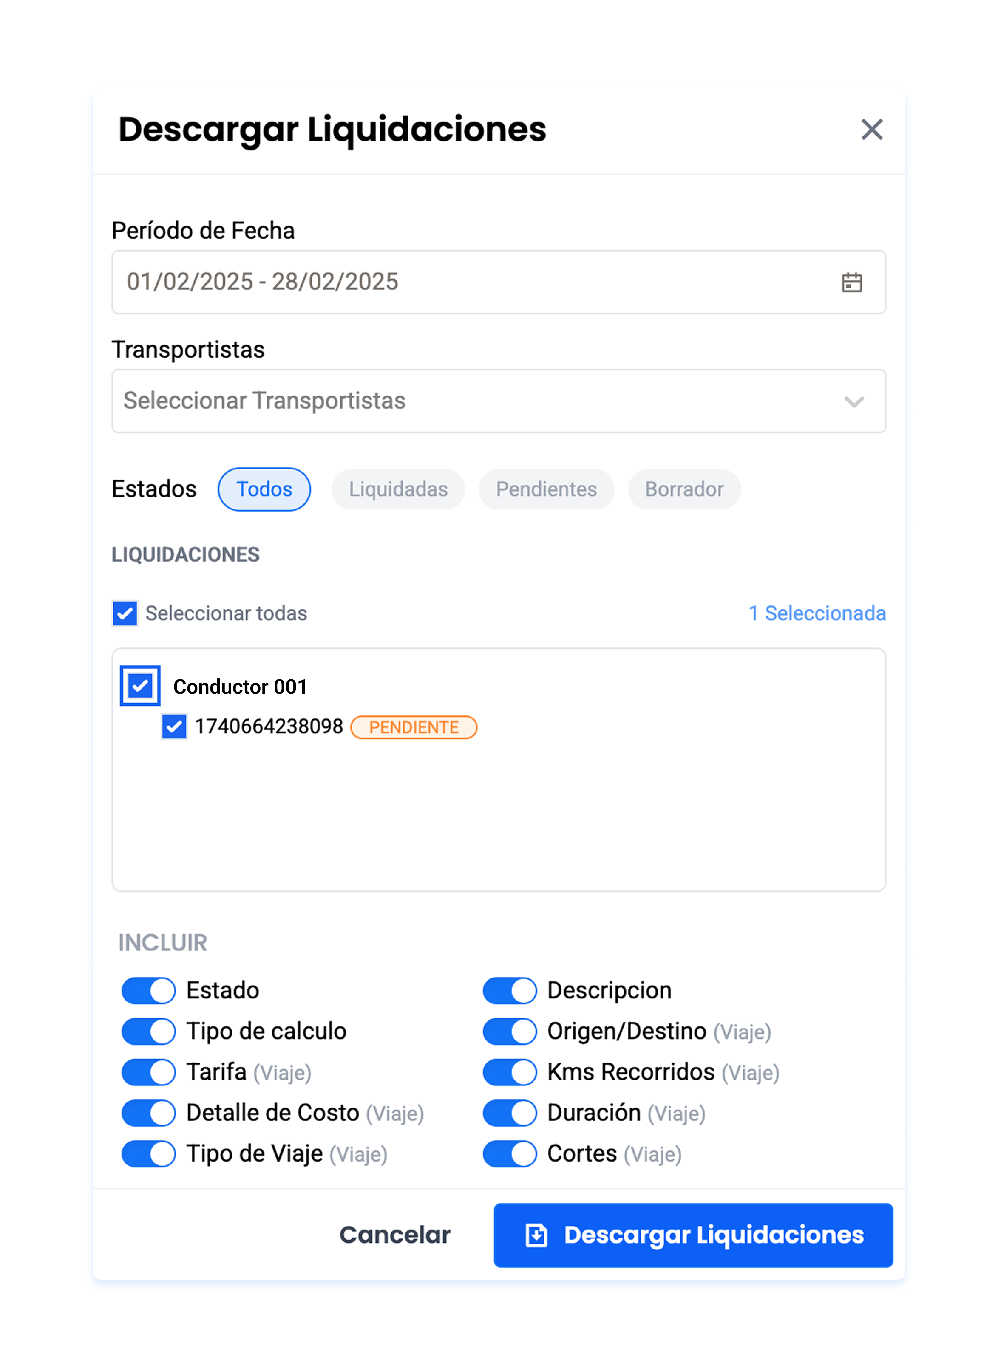This screenshot has height=1368, width=998.
Task: Click the Período de Fecha date field
Action: pyautogui.click(x=499, y=282)
